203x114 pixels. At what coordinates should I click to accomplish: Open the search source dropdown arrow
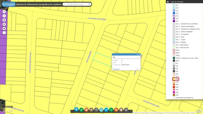point(64,4)
